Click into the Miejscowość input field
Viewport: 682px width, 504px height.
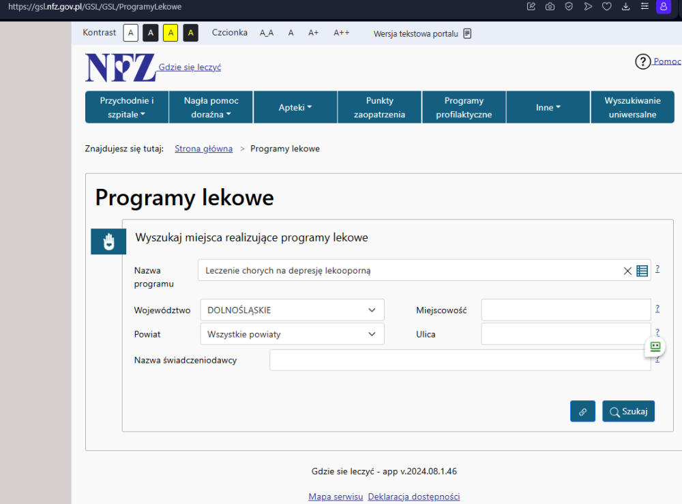click(566, 310)
